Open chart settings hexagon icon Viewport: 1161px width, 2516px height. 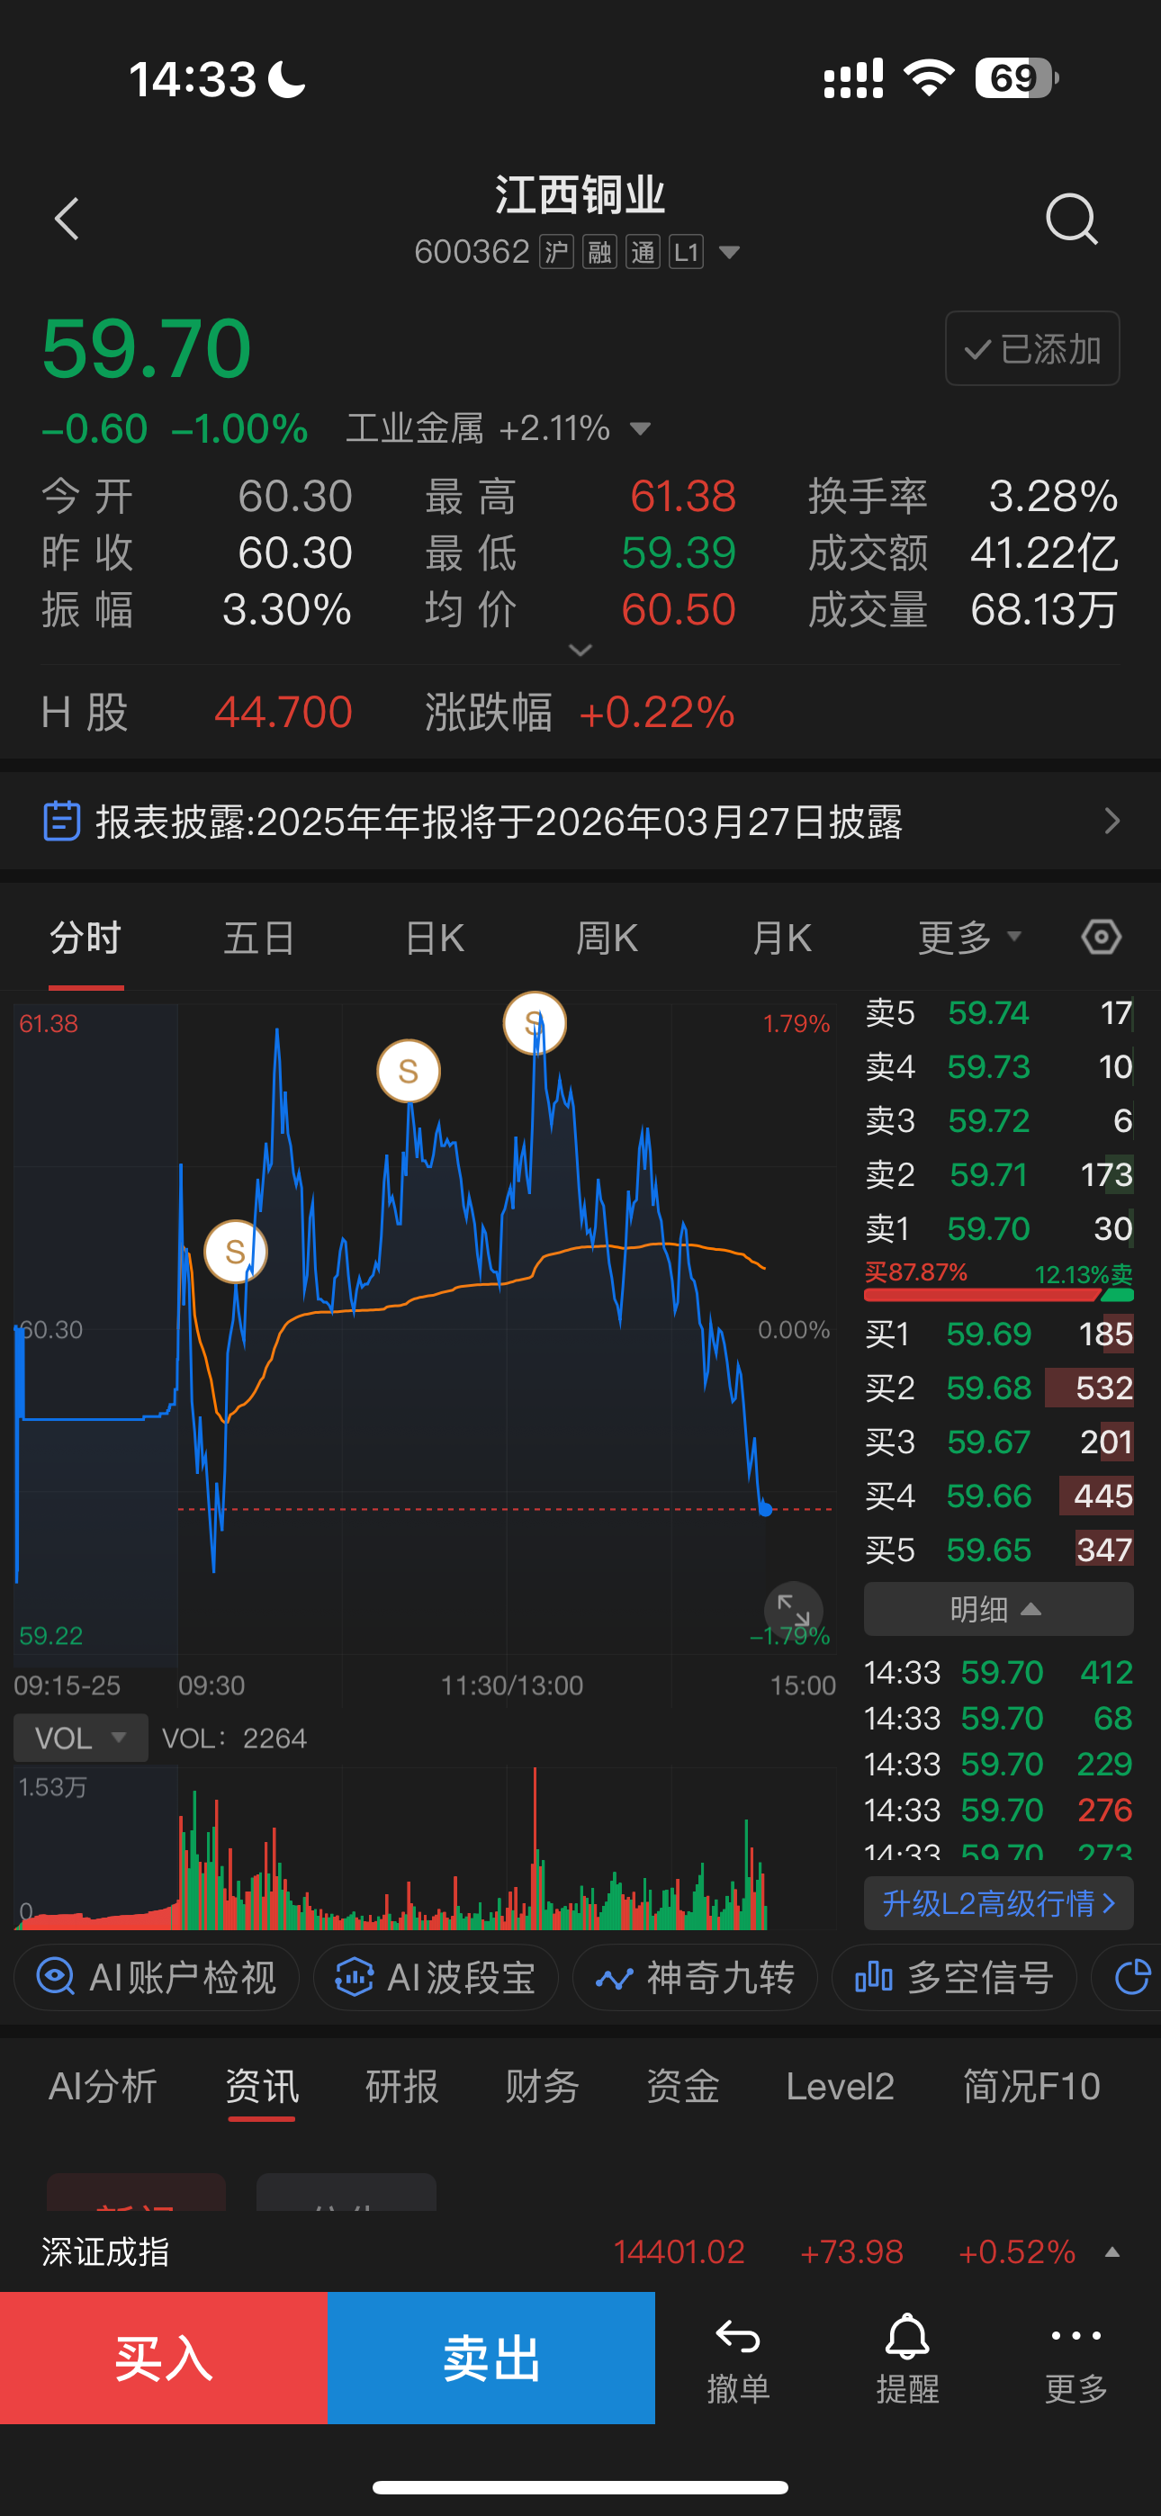point(1102,938)
